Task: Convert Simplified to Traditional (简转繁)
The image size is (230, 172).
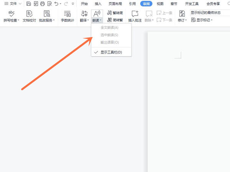Action: click(115, 20)
